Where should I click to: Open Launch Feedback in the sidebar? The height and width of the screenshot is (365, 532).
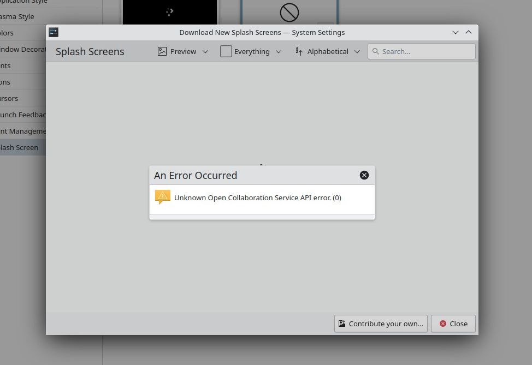click(x=23, y=115)
